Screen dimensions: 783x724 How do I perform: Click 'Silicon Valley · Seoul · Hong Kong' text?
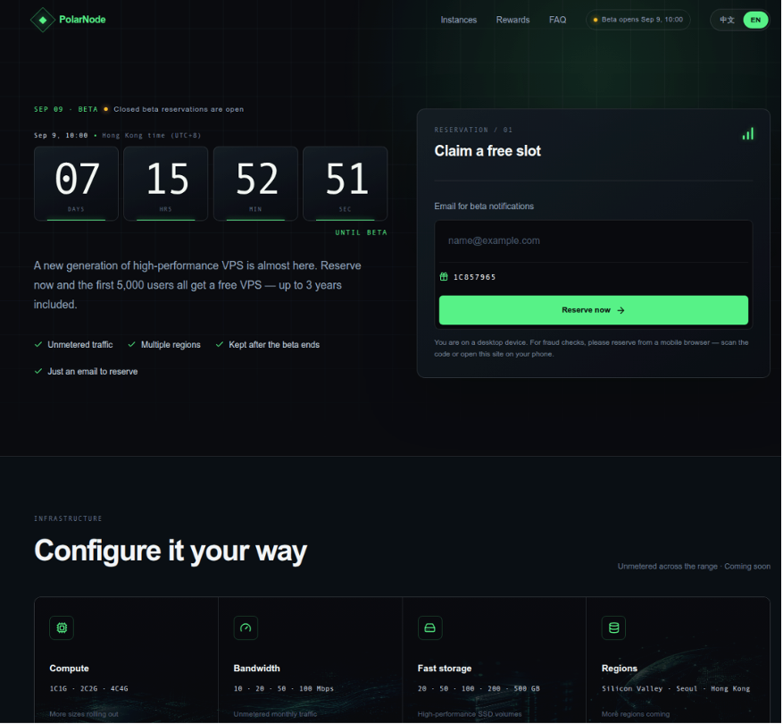click(x=676, y=688)
